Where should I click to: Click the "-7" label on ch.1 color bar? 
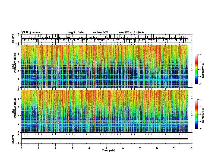coord(200,84)
